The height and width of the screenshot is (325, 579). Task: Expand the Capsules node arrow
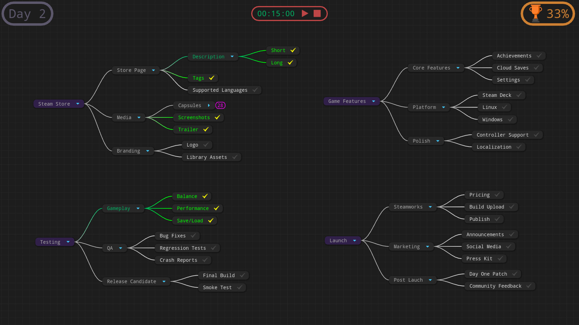209,105
